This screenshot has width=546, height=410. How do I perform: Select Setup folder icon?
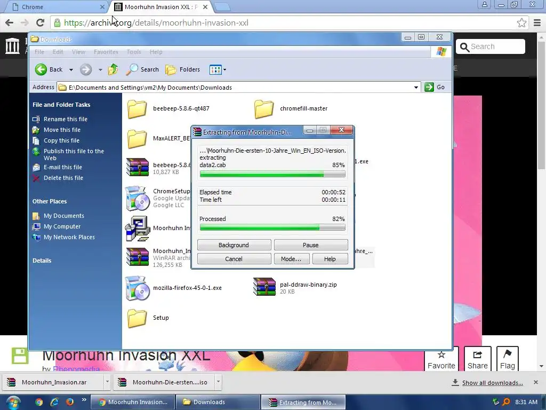pyautogui.click(x=136, y=318)
